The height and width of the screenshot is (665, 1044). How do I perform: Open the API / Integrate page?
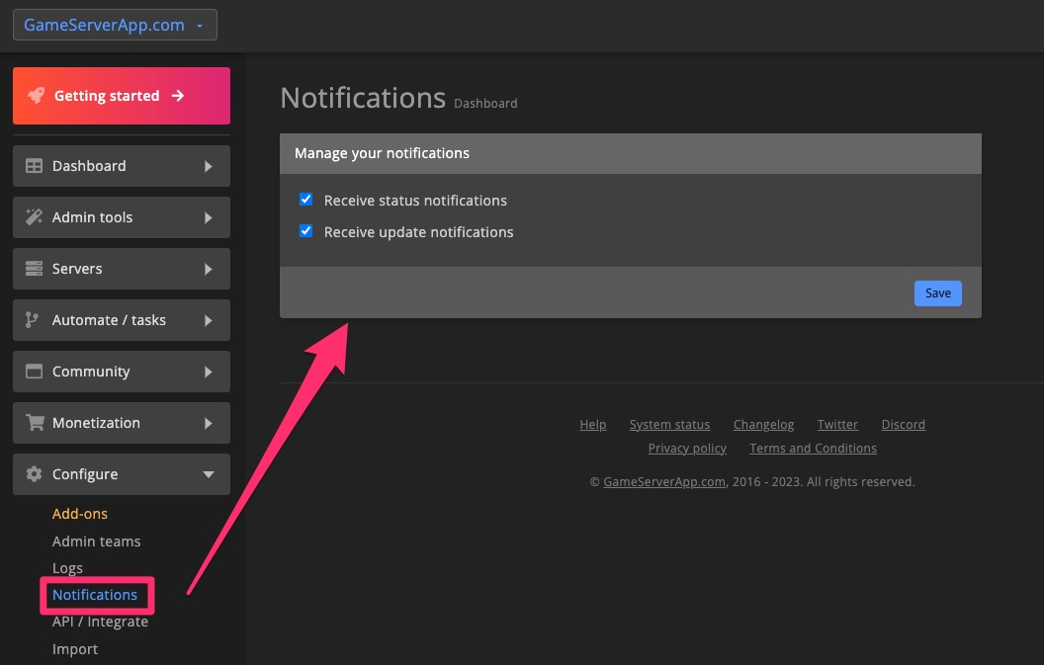pyautogui.click(x=100, y=622)
